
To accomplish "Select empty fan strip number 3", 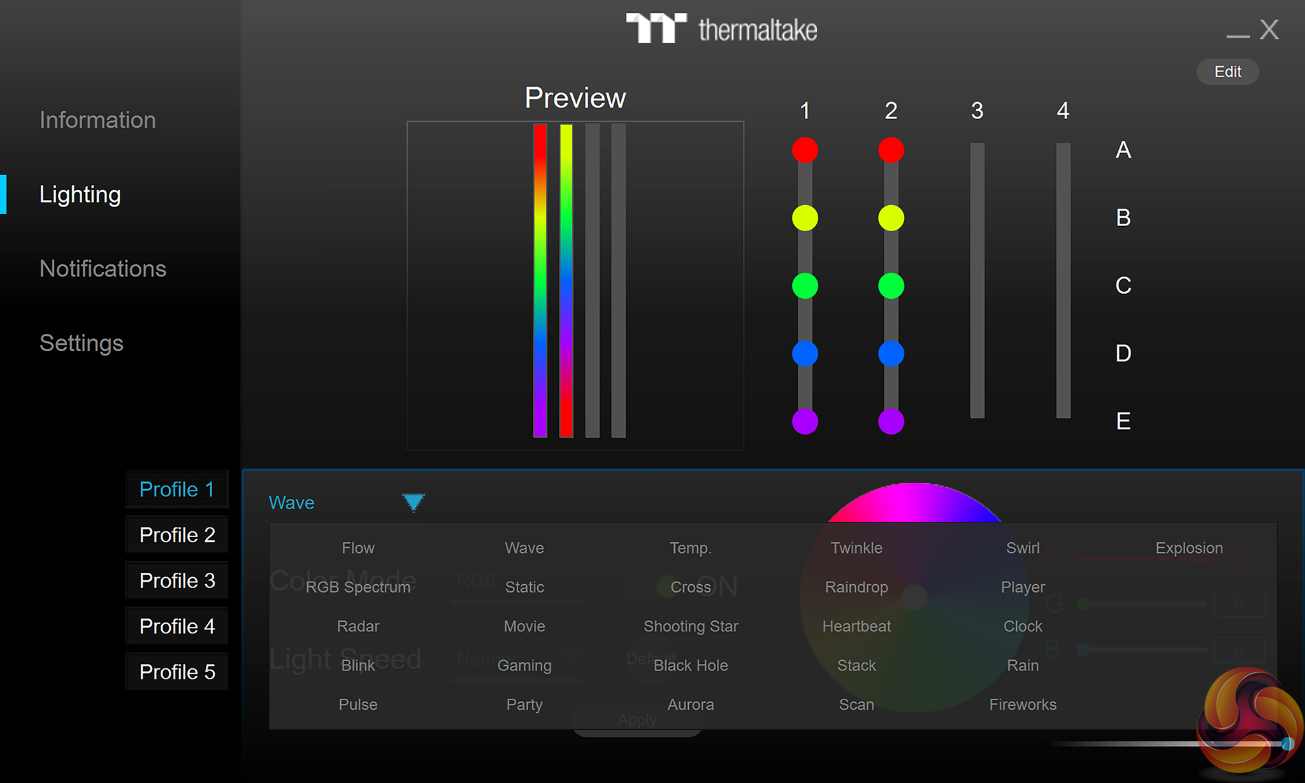I will tap(977, 280).
